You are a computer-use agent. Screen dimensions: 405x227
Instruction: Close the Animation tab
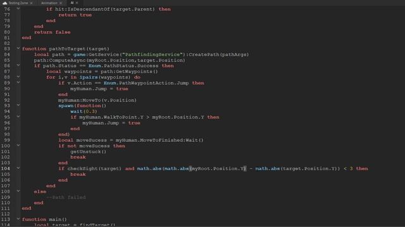[61, 3]
